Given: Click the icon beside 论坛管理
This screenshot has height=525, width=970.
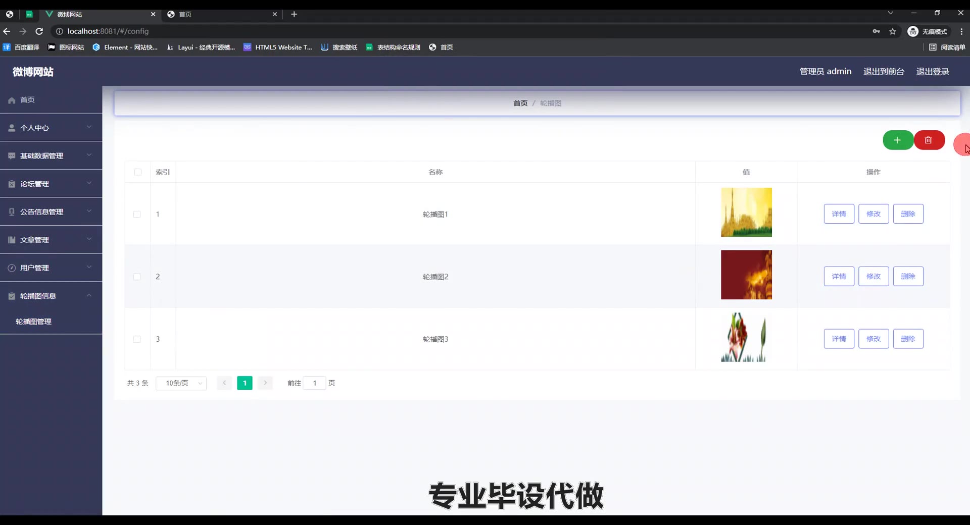Looking at the screenshot, I should [x=12, y=184].
